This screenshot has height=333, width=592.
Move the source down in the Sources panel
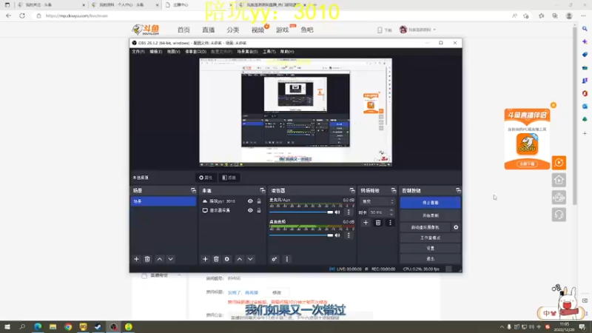250,260
